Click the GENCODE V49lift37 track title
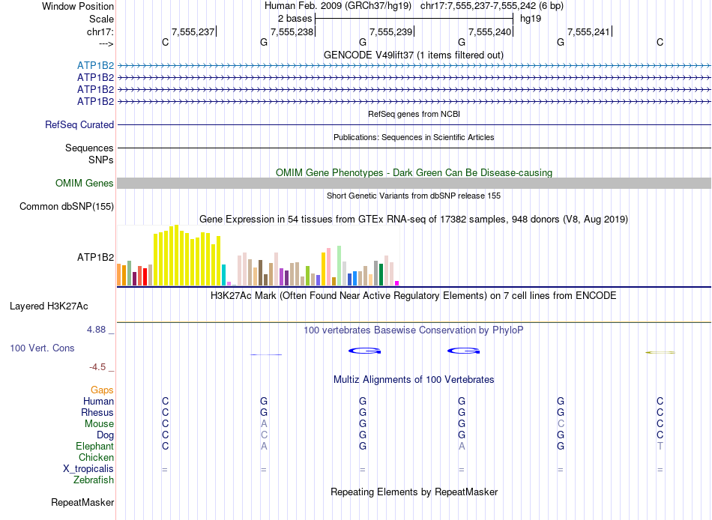The image size is (712, 520). pos(413,55)
